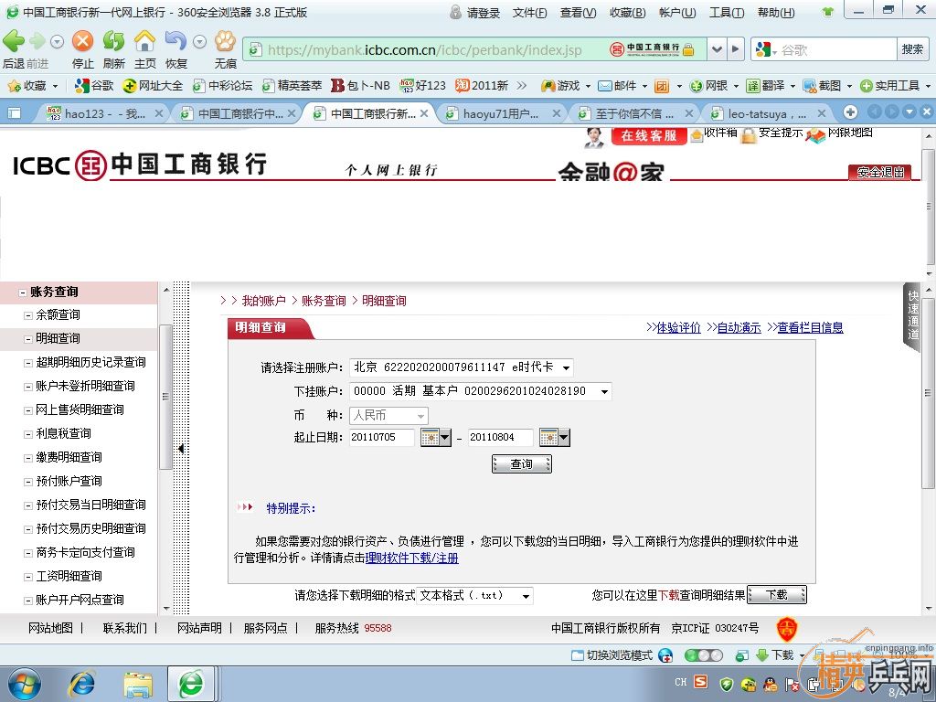The height and width of the screenshot is (702, 936).
Task: Select 利息税查询 in the sidebar
Action: click(63, 433)
